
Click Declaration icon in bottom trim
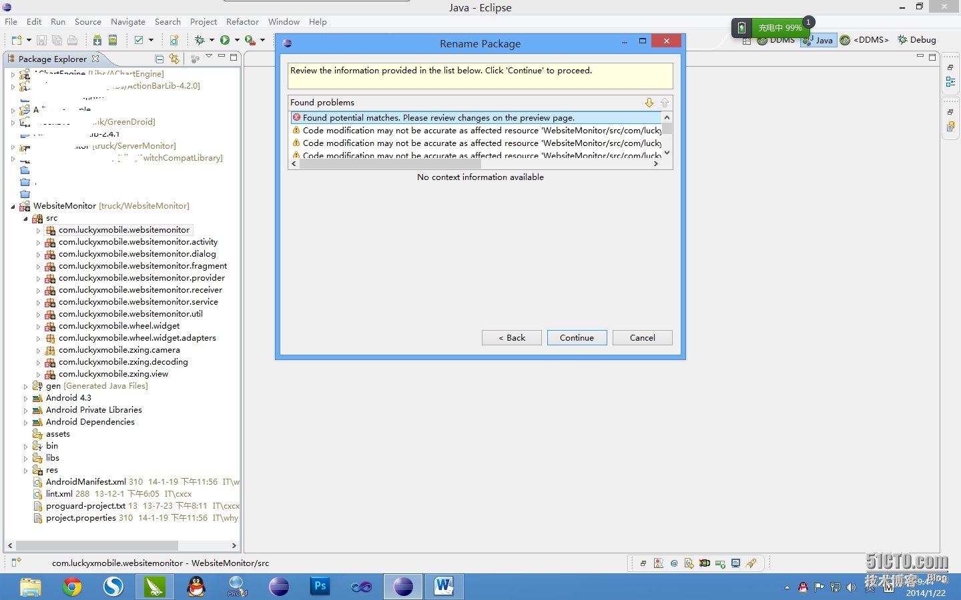[x=689, y=563]
